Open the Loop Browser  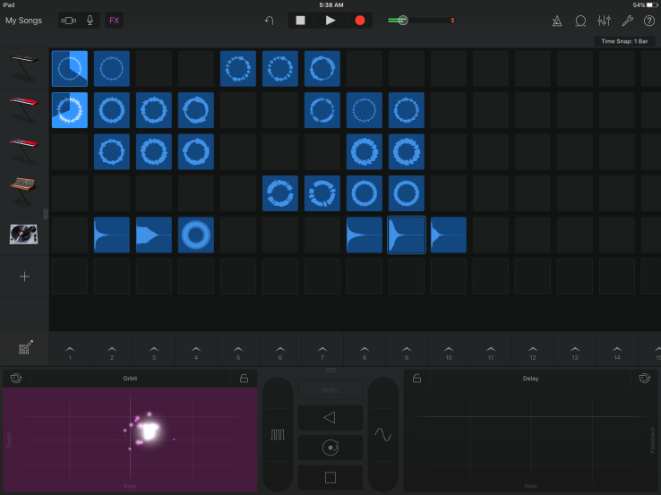point(580,21)
